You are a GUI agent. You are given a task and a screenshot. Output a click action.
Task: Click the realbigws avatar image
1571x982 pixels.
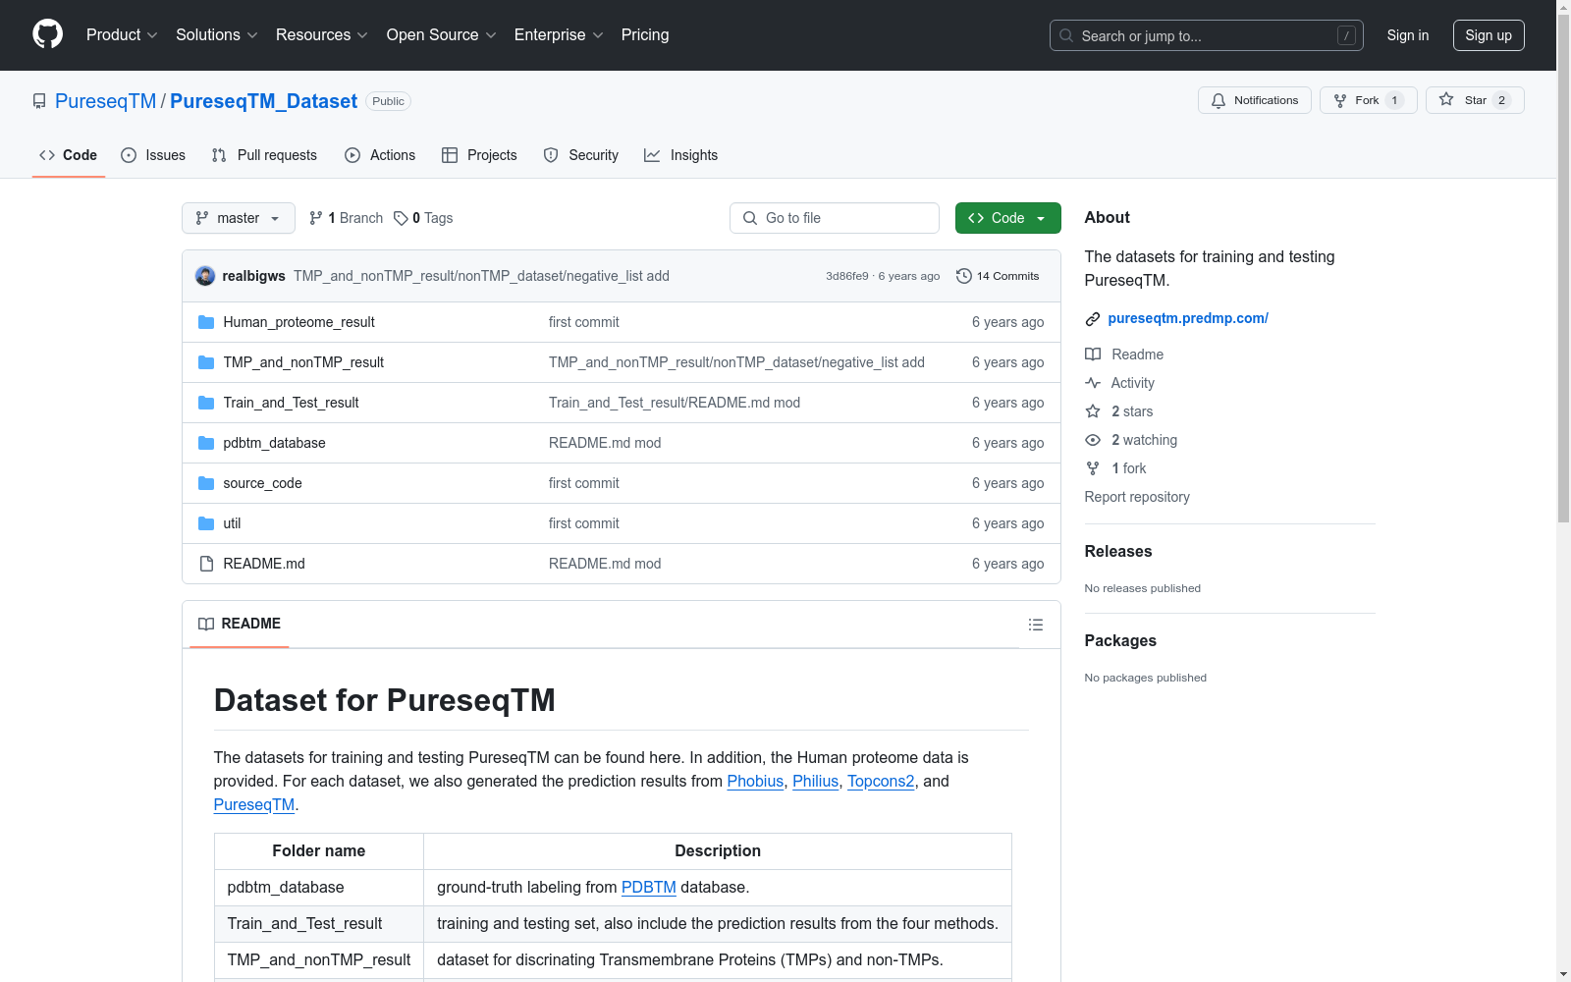click(205, 276)
